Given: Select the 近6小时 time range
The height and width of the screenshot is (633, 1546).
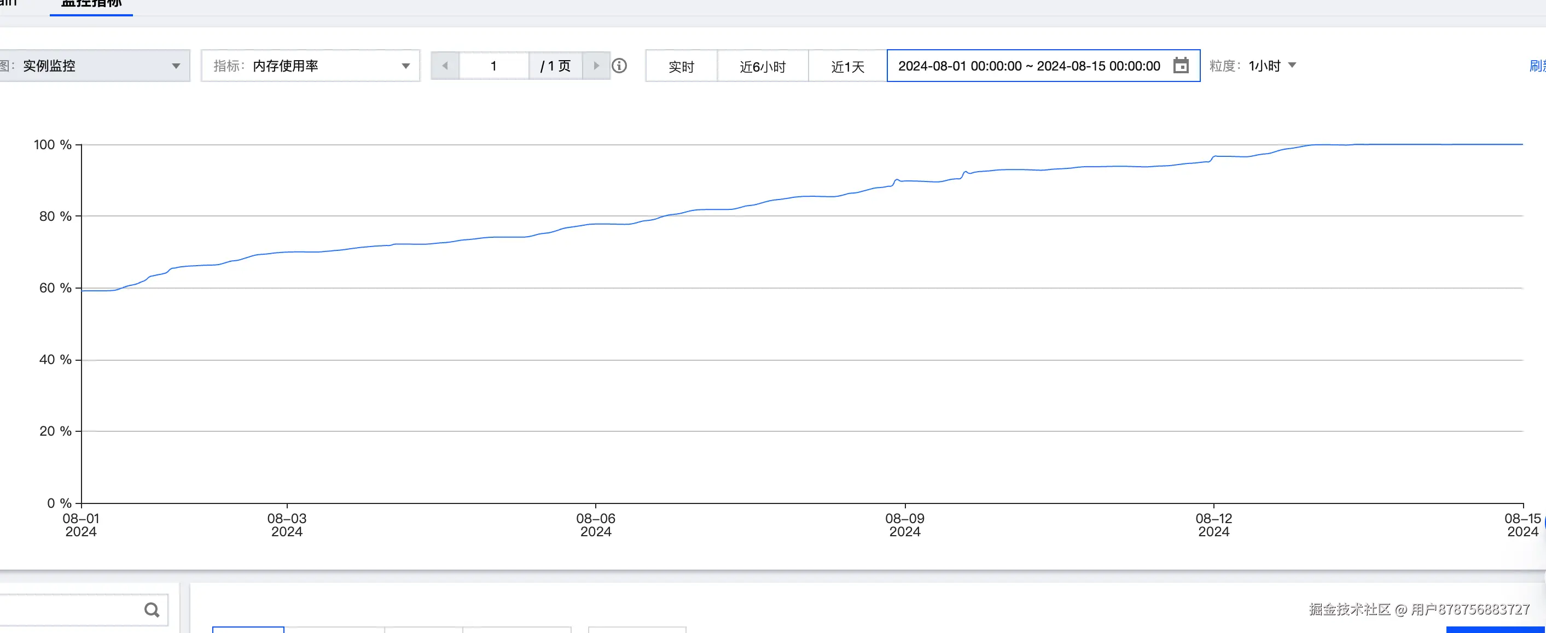Looking at the screenshot, I should [x=762, y=67].
